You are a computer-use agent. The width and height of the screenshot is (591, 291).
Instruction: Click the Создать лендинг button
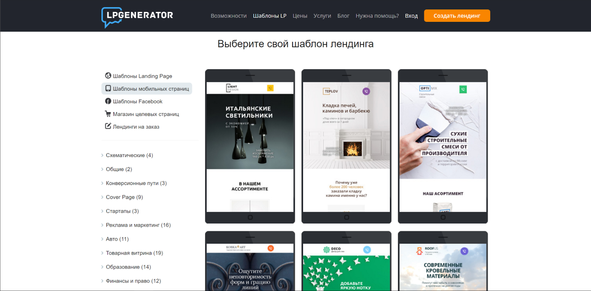(457, 16)
